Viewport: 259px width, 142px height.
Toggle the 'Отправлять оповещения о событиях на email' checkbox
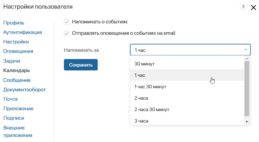point(67,33)
